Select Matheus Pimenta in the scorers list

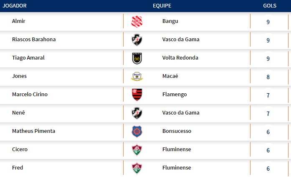(x=33, y=131)
